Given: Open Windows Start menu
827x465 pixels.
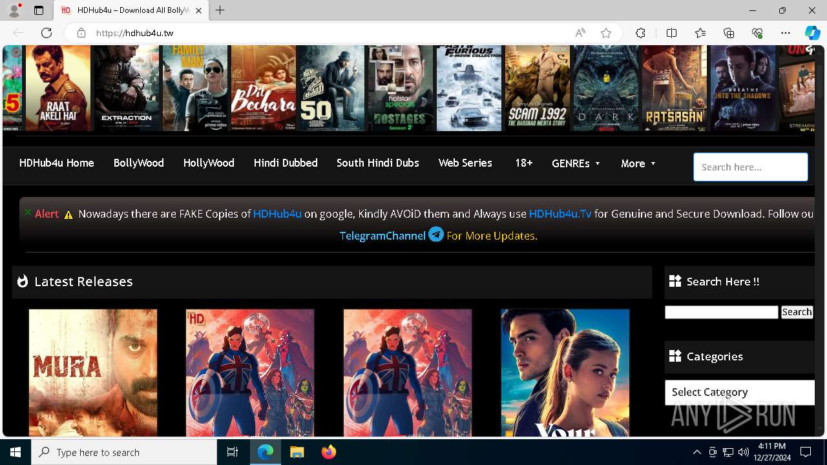Looking at the screenshot, I should point(16,452).
